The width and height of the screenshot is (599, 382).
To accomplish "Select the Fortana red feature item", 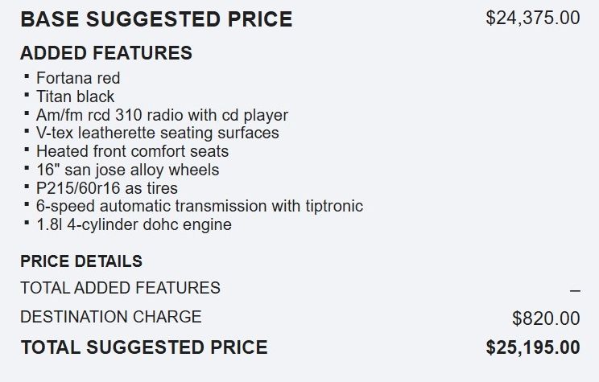I will tap(78, 78).
